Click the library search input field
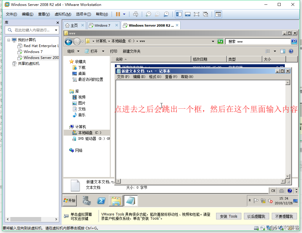Image resolution: width=302 pixels, height=233 pixels. tap(32, 30)
